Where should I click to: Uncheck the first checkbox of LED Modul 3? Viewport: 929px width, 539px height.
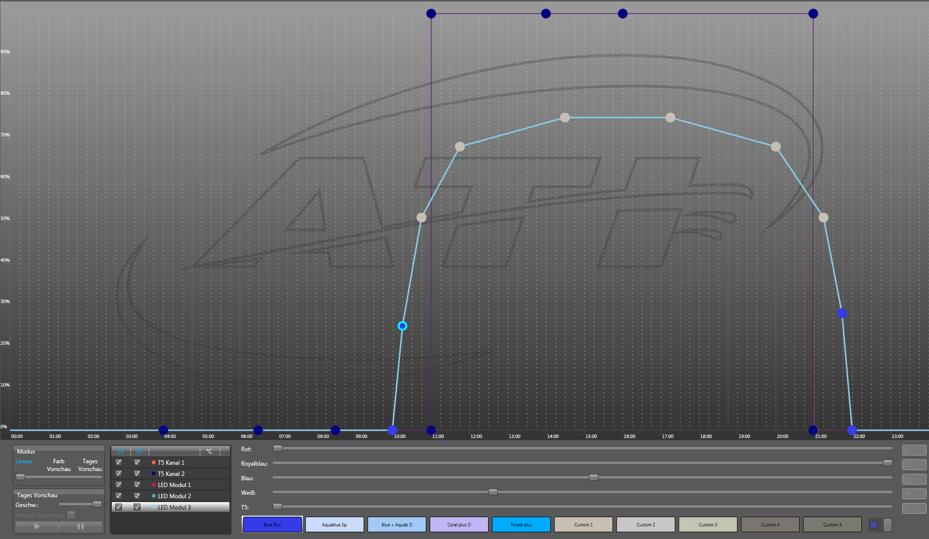click(119, 507)
